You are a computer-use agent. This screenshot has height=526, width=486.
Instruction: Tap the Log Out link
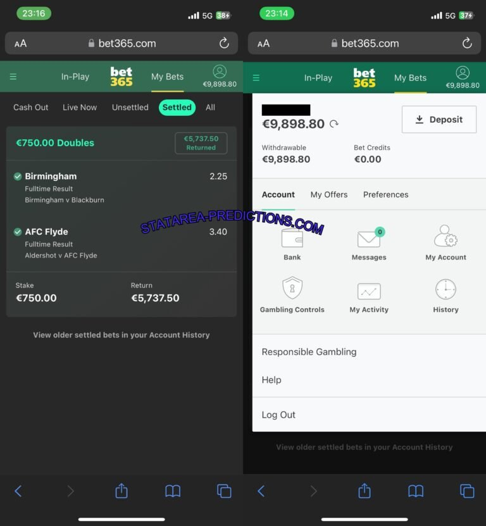click(278, 415)
